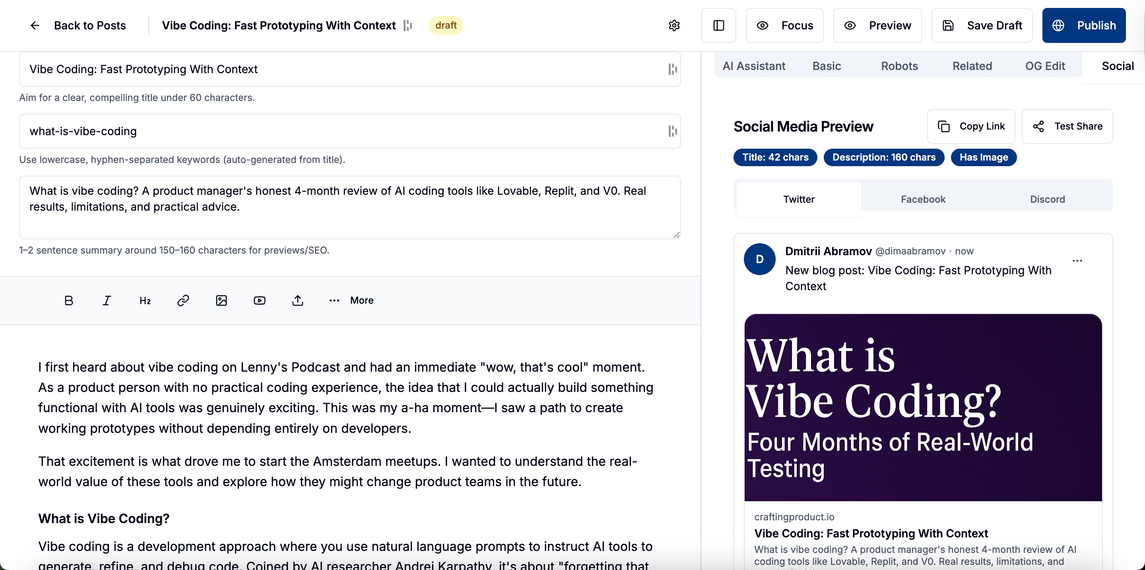Insert an H2 heading
The height and width of the screenshot is (570, 1145).
[x=145, y=301]
